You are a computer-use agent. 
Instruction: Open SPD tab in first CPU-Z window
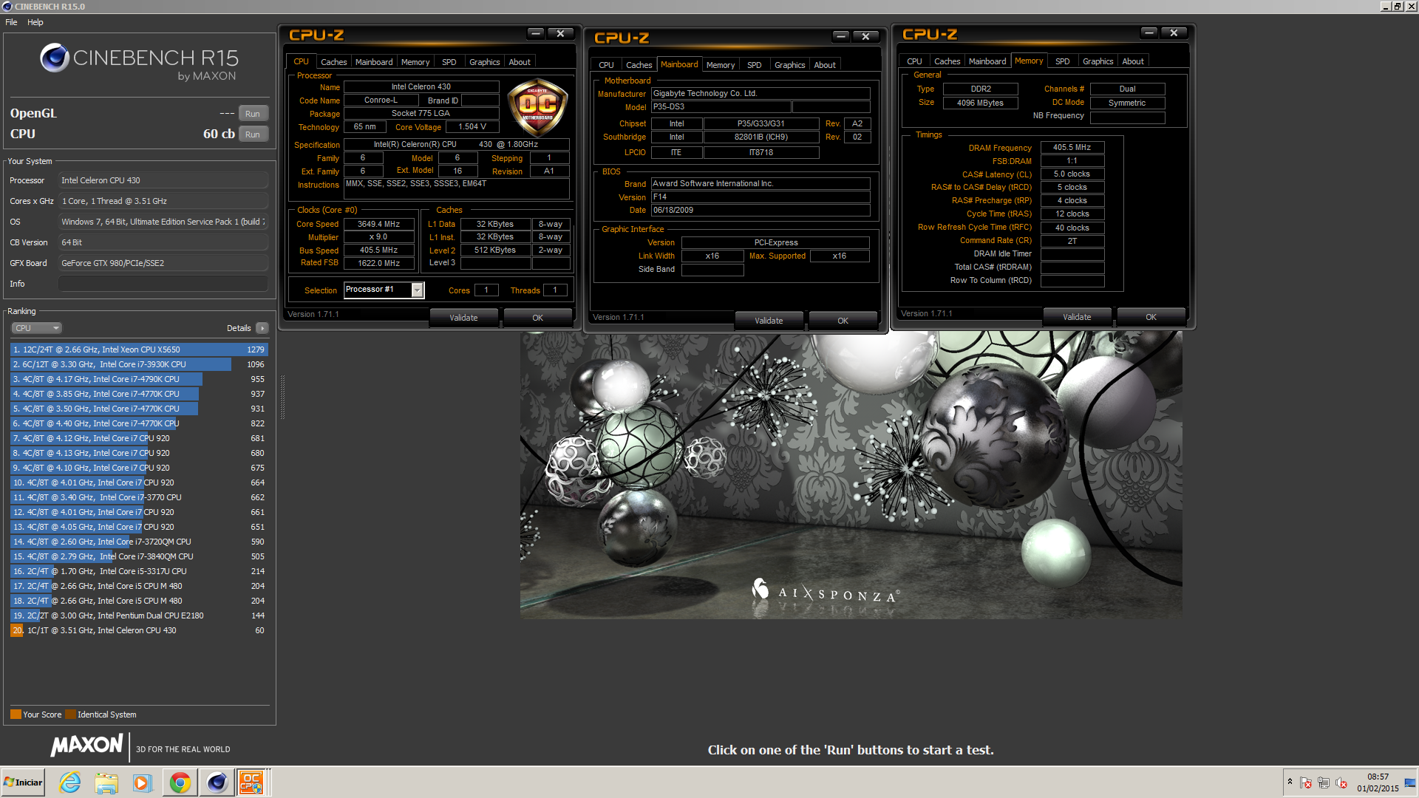click(449, 62)
